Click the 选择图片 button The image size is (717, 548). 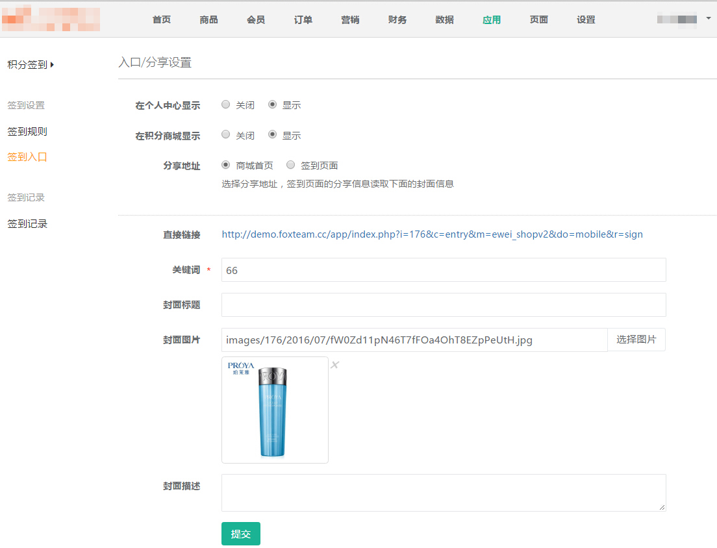[636, 340]
